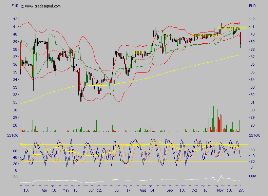Click the SSTOC 40 value on the right scale
268x196 pixels.
point(252,156)
